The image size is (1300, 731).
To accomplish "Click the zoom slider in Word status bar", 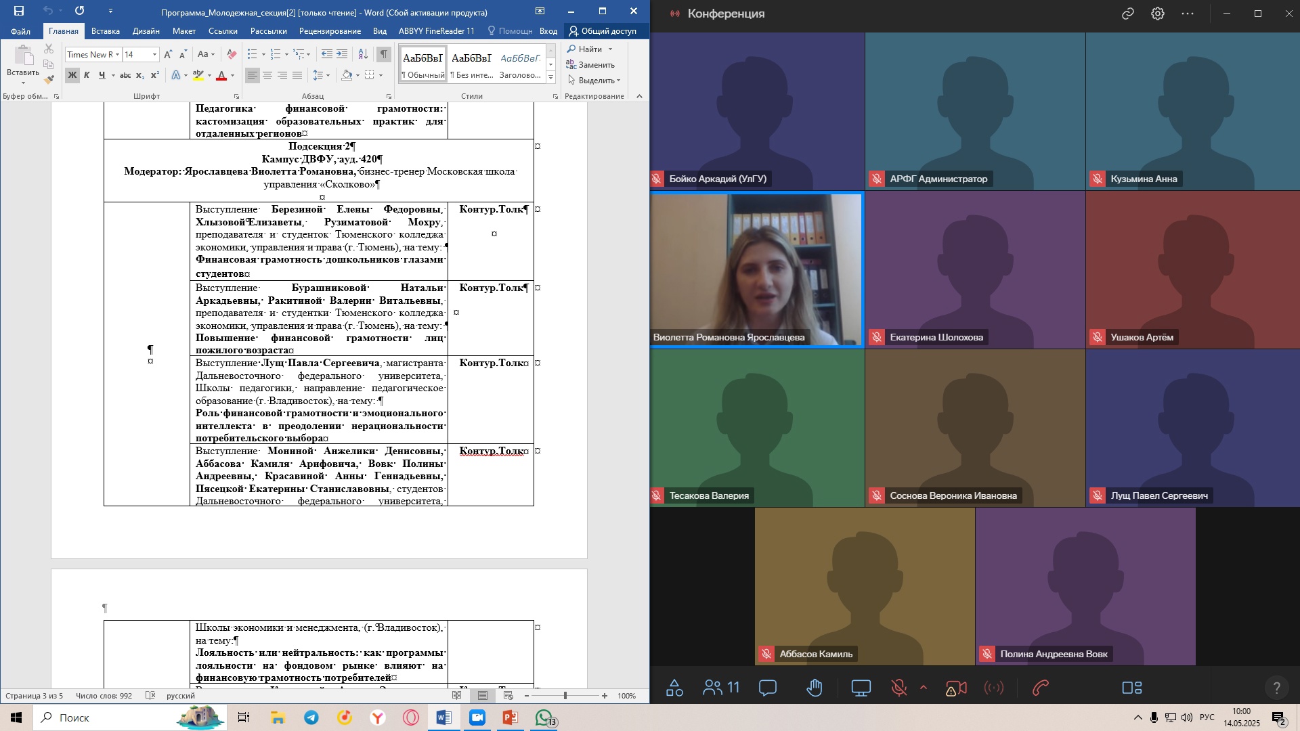I will [565, 696].
